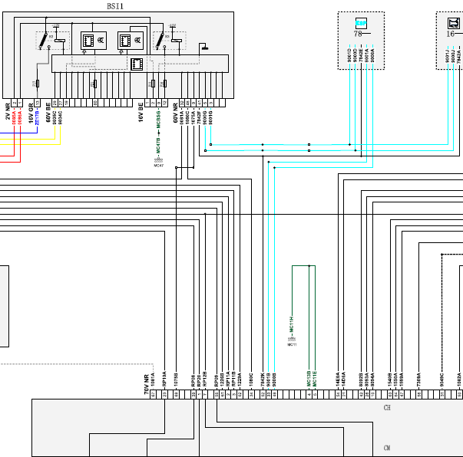Select the 9301D wire label in ESP box

tap(349, 55)
